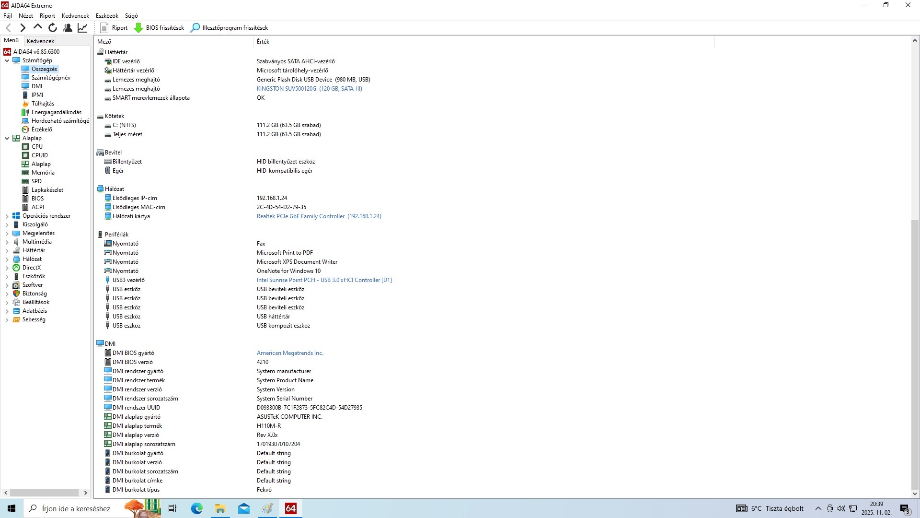920x518 pixels.
Task: Click the Up level arrow icon
Action: [38, 27]
